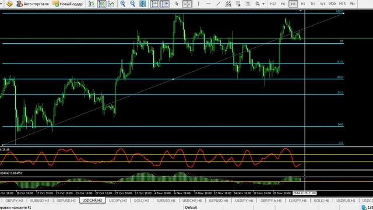Screen dimensions: 373x210
Task: Switch timeframe to D1
Action: [x=312, y=4]
